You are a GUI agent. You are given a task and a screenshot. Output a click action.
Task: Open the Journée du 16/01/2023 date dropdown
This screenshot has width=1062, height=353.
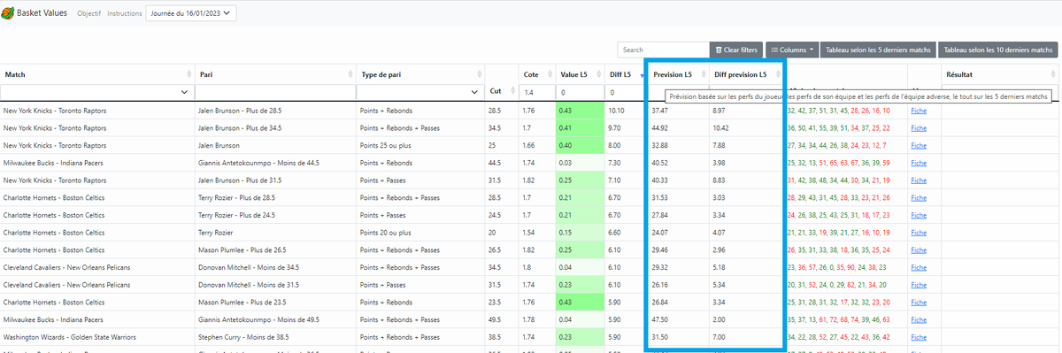[190, 14]
